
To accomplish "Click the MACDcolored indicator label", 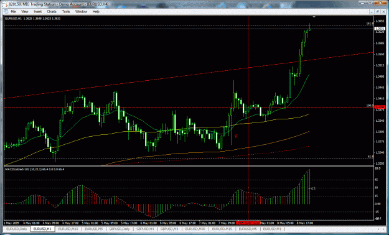I will click(x=35, y=169).
